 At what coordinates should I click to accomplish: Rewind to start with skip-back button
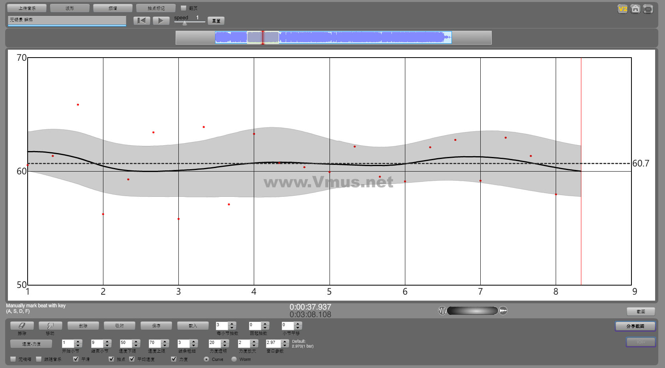click(142, 21)
